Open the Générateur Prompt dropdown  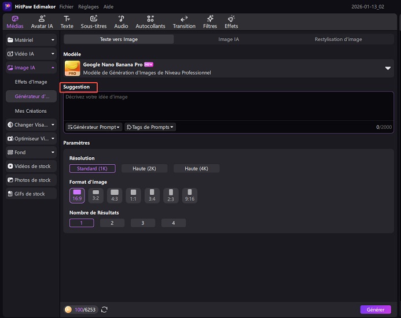point(93,127)
